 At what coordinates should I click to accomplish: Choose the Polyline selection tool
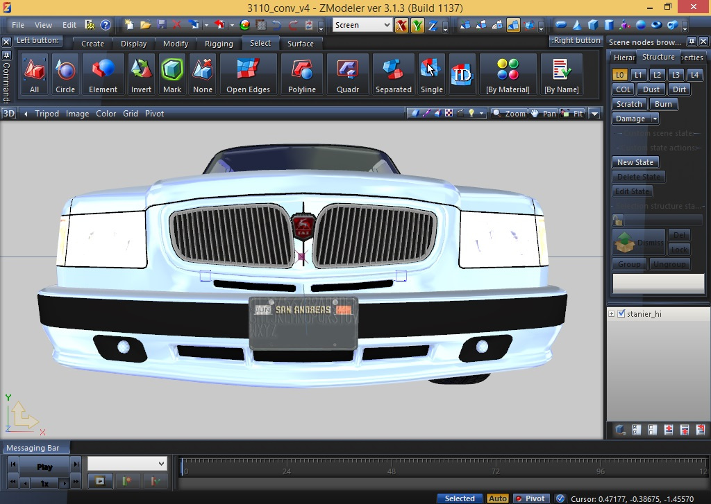click(x=301, y=74)
